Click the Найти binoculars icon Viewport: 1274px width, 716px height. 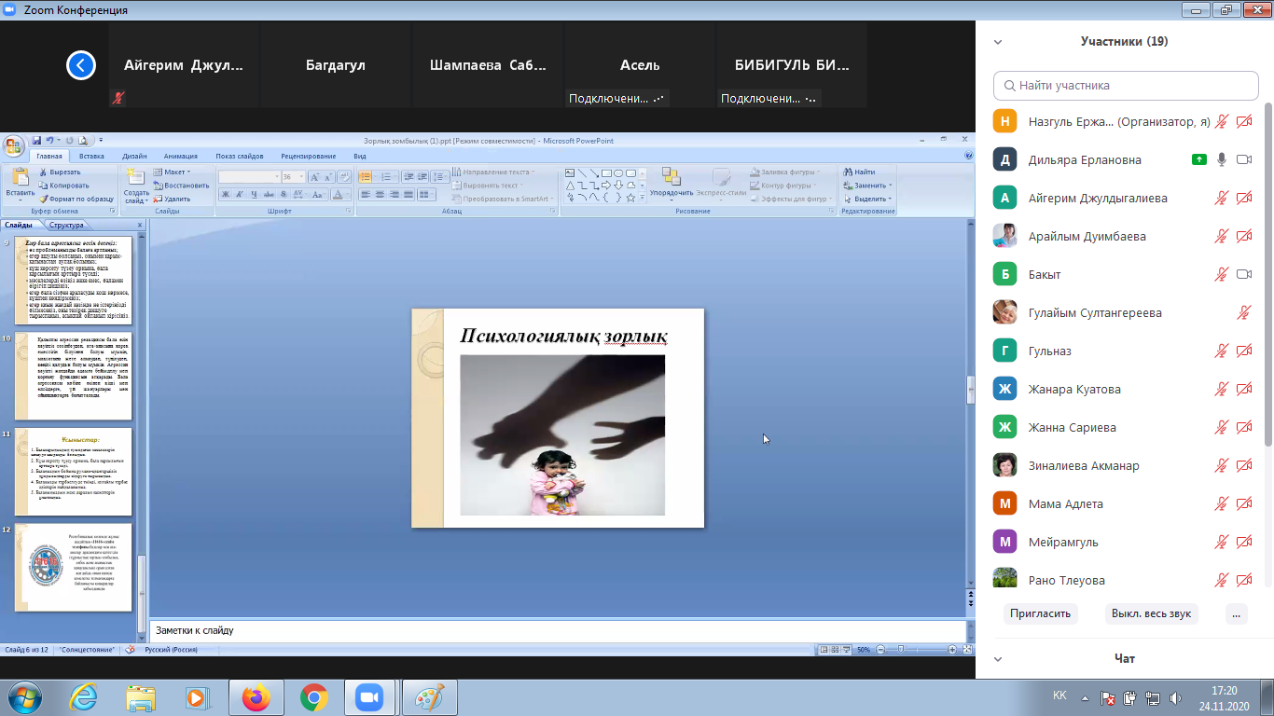(x=847, y=172)
